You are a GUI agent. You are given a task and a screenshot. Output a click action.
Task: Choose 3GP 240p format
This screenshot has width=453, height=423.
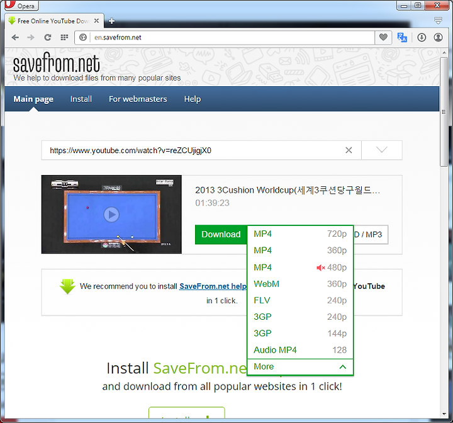[x=300, y=317]
